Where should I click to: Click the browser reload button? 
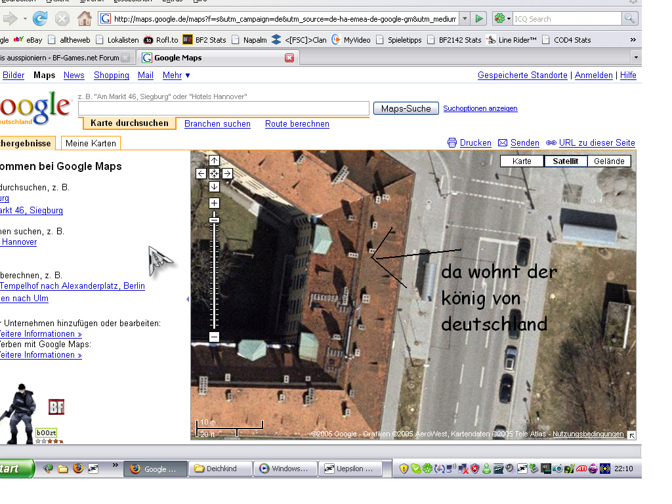point(40,18)
